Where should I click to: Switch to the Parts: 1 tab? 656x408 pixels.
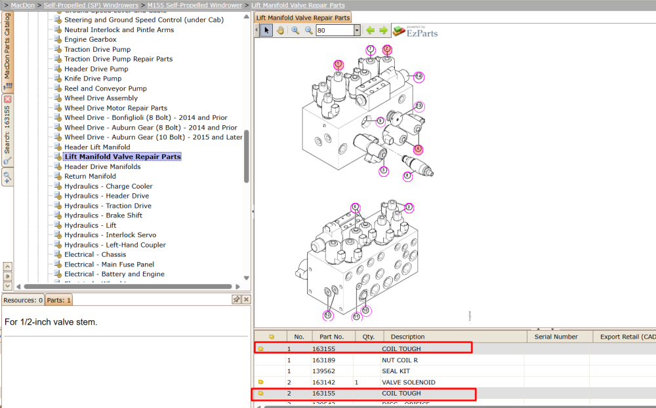pos(58,300)
